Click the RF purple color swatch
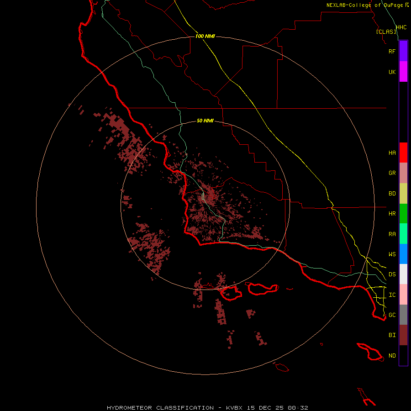This screenshot has width=411, height=411. [403, 51]
